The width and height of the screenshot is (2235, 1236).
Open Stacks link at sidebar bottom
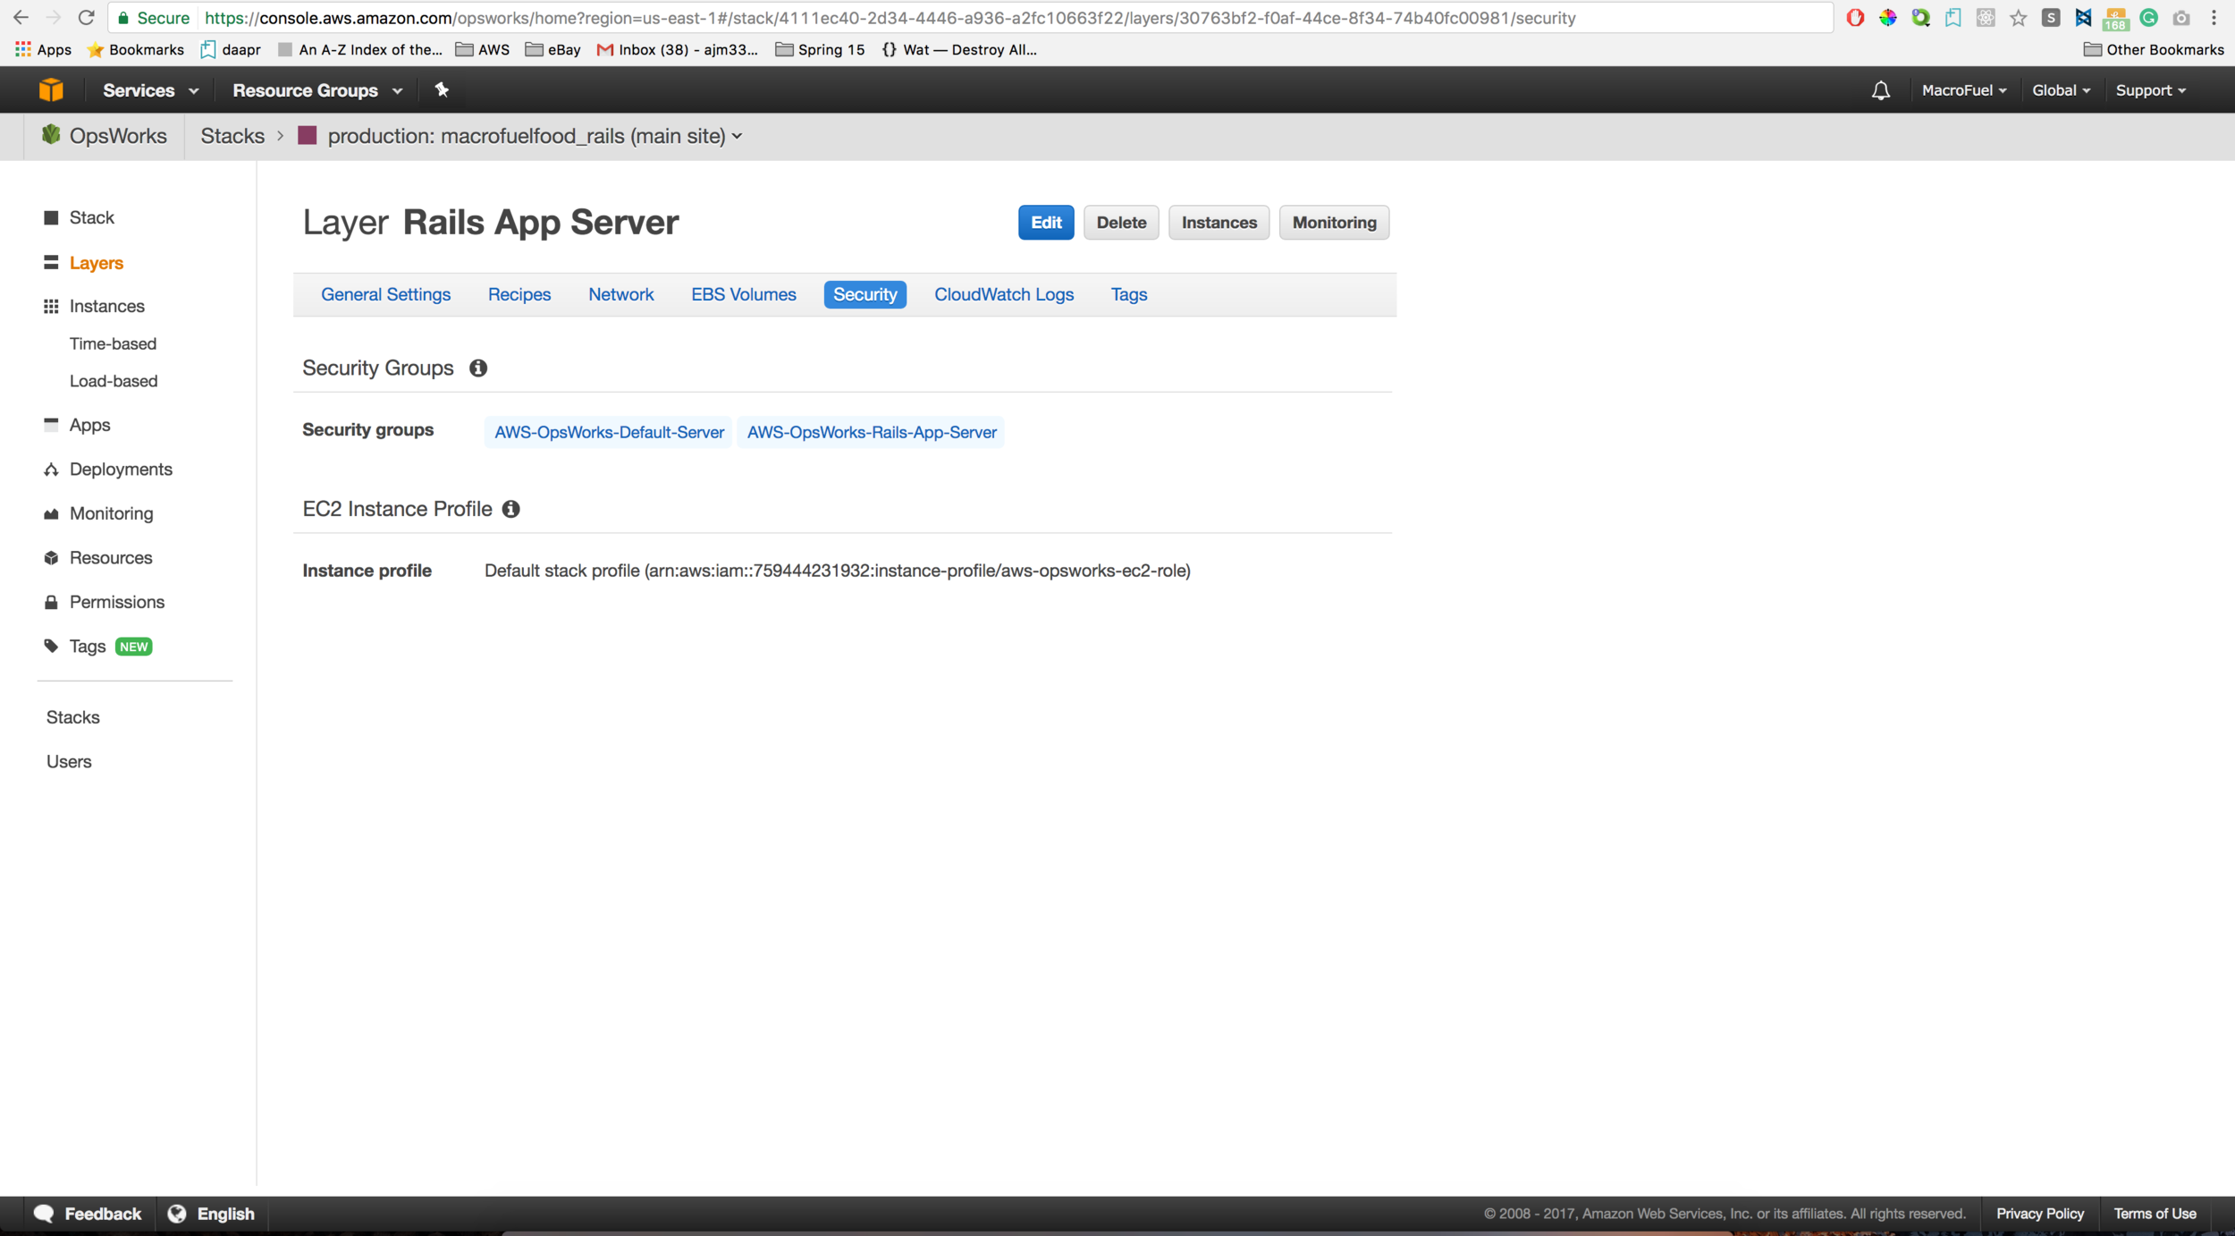click(72, 717)
